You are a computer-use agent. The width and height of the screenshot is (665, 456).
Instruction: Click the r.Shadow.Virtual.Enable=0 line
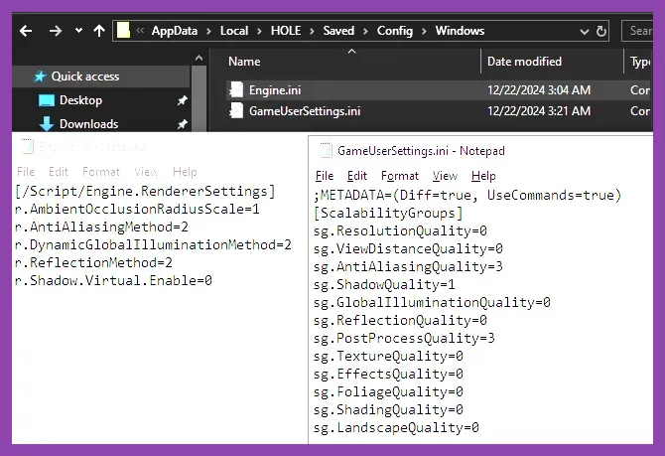click(113, 280)
